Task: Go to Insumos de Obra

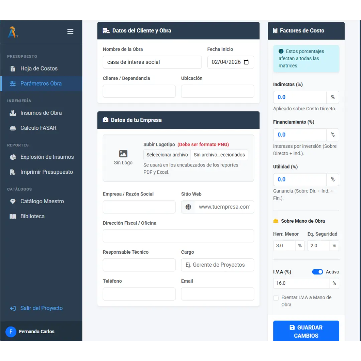Action: click(41, 113)
